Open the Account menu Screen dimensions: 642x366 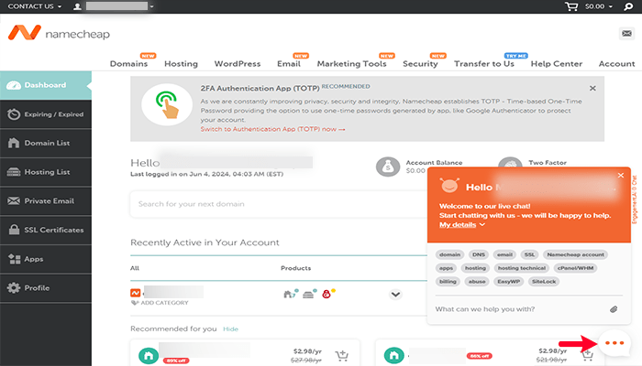pos(616,64)
